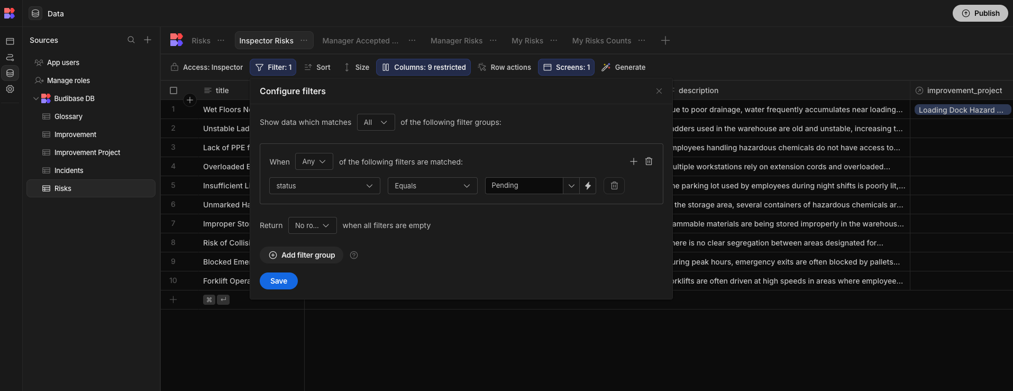
Task: Open the Filter: 1 button
Action: (x=273, y=67)
